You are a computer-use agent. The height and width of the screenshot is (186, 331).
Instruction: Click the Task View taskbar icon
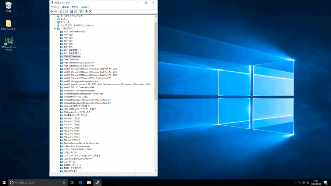tap(72, 182)
